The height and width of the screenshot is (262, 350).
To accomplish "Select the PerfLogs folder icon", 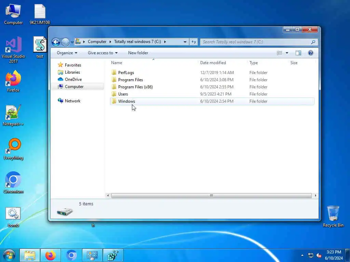I will [x=114, y=72].
